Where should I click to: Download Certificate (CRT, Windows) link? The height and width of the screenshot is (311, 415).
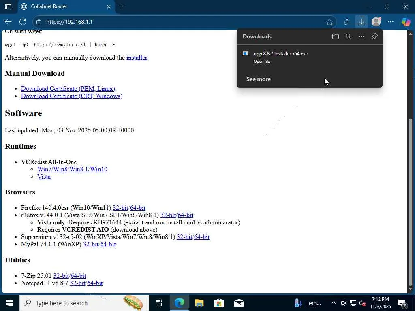click(x=72, y=96)
